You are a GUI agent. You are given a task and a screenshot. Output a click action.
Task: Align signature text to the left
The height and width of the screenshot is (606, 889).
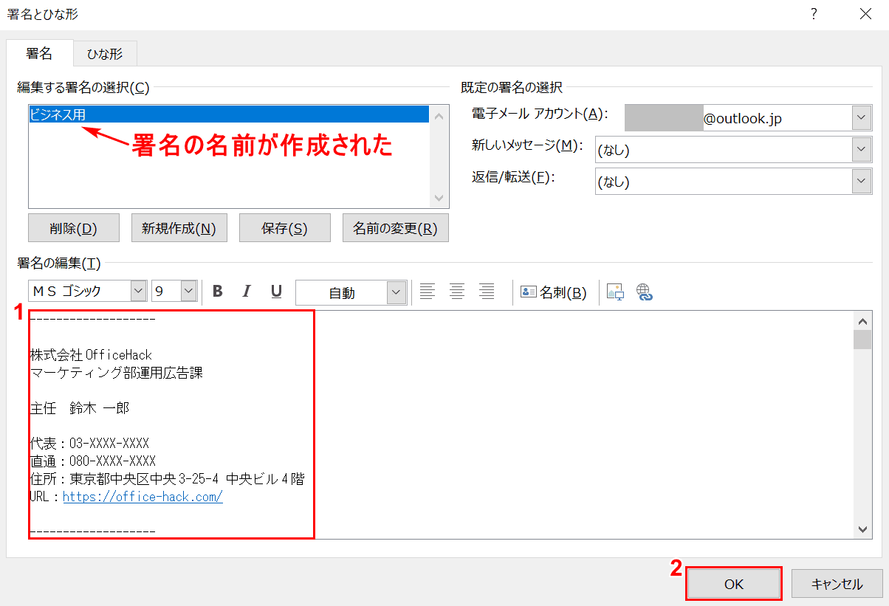tap(428, 292)
